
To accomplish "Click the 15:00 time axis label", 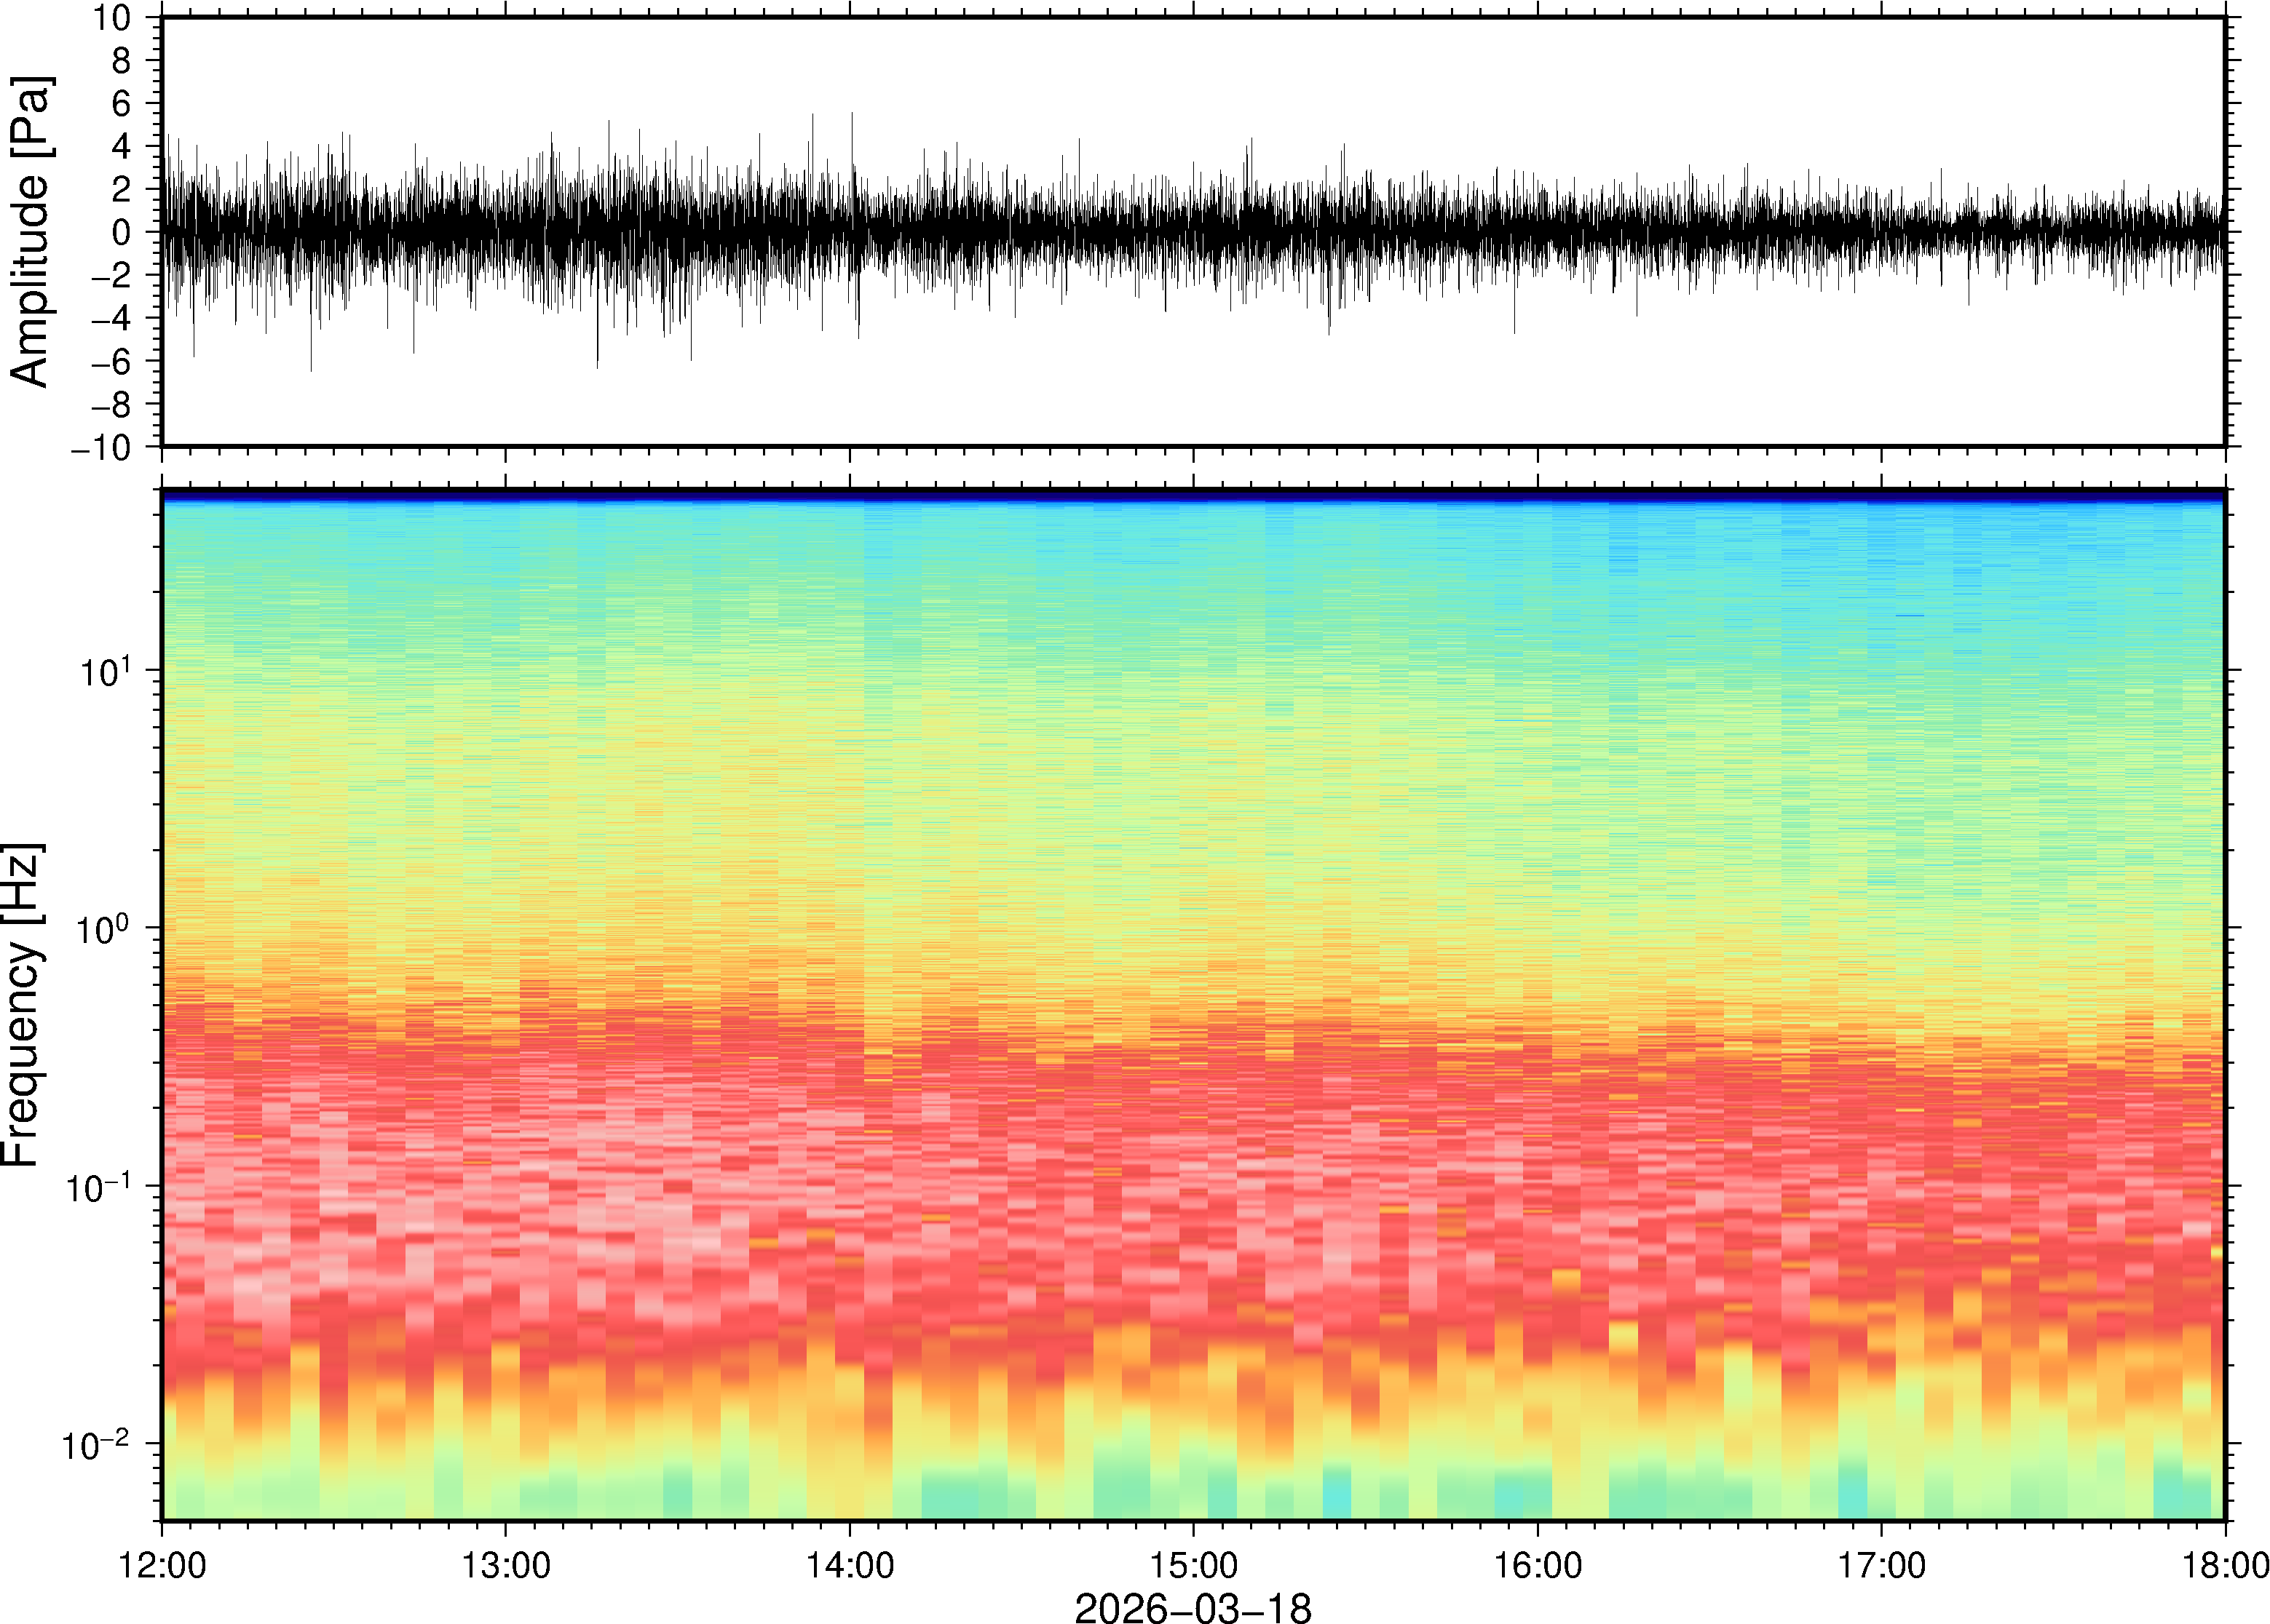I will point(1193,1564).
